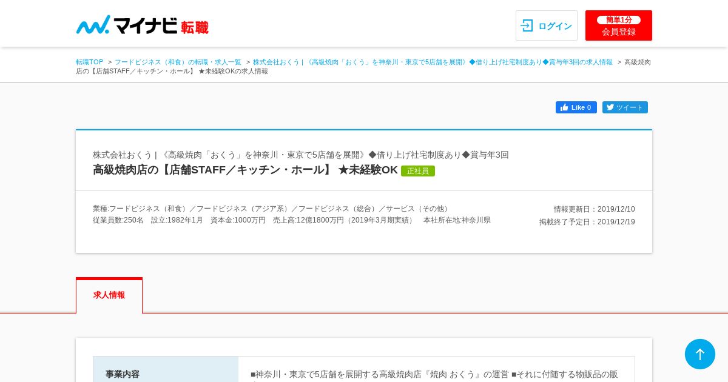
Task: Select the 求人情報 tab
Action: pyautogui.click(x=109, y=295)
